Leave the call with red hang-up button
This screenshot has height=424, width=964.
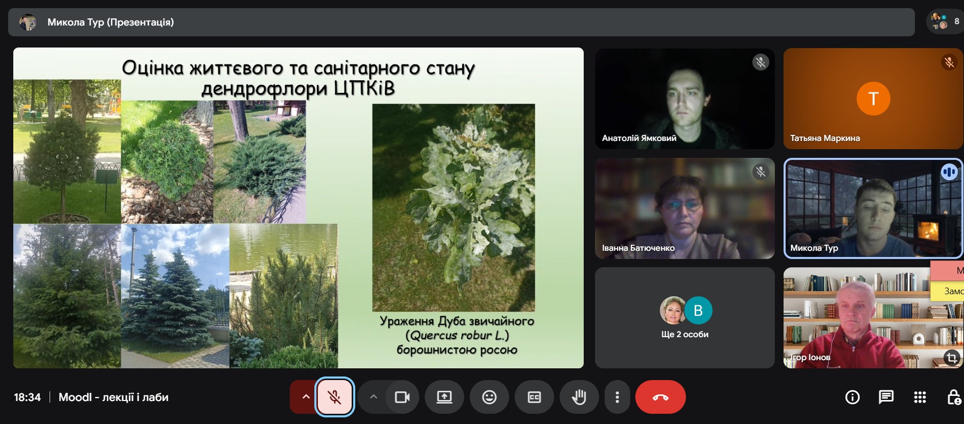tap(660, 397)
